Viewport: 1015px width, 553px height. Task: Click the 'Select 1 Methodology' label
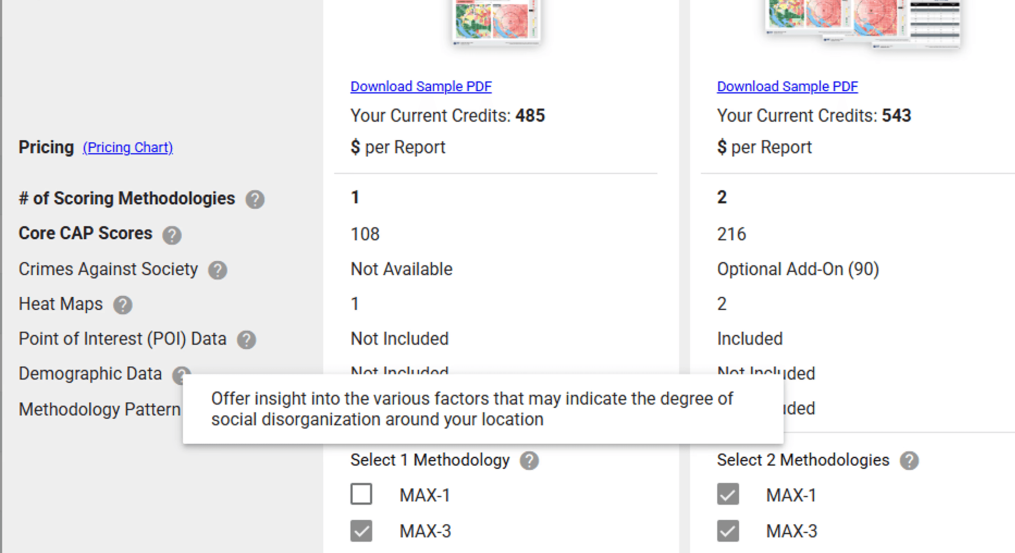coord(430,460)
